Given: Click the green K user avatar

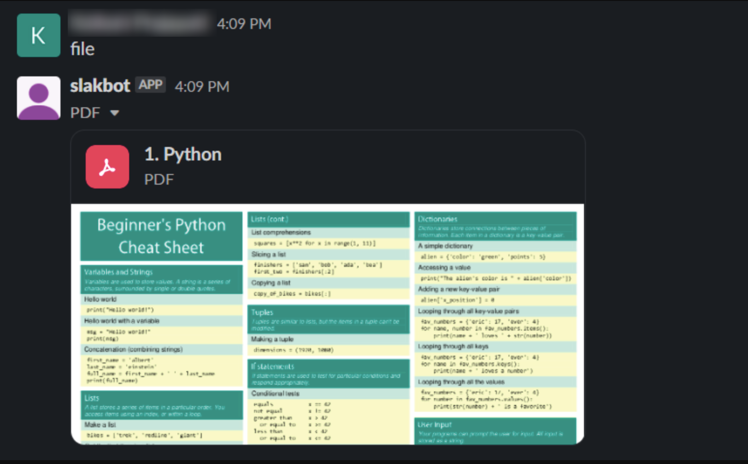Looking at the screenshot, I should click(39, 35).
